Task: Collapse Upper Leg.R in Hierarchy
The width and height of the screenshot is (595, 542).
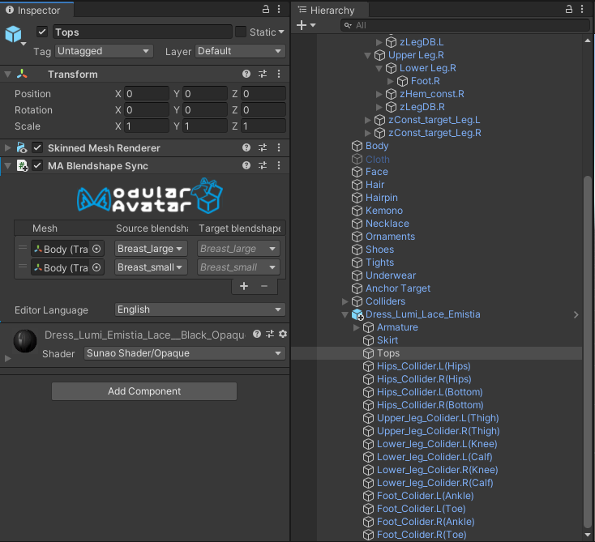Action: coord(367,55)
